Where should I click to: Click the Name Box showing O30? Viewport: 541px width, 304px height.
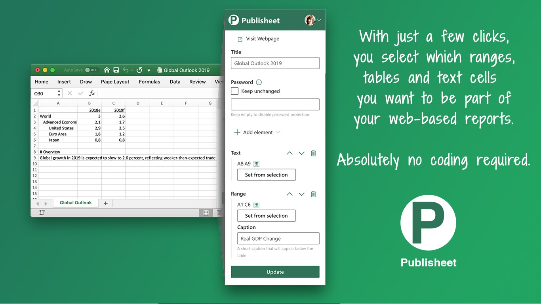click(x=44, y=93)
